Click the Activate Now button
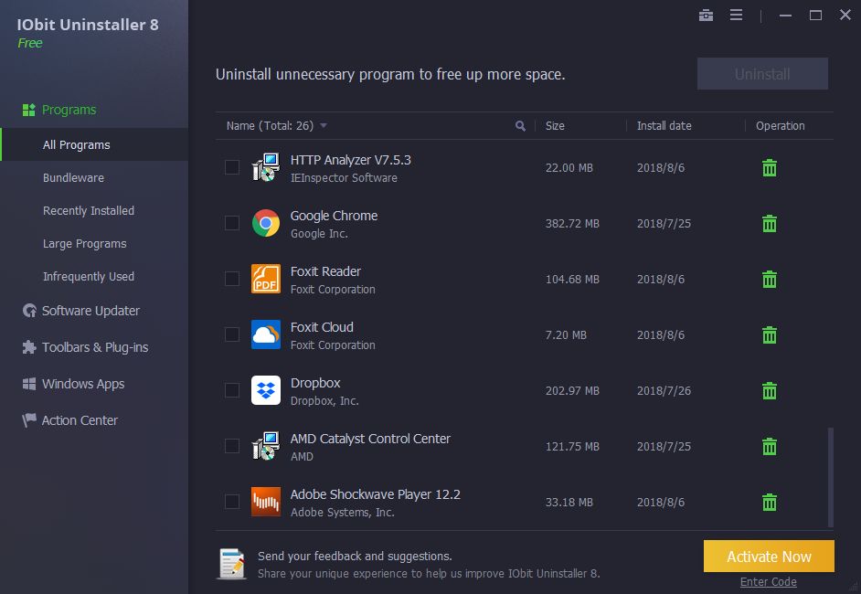This screenshot has width=861, height=594. 769,557
